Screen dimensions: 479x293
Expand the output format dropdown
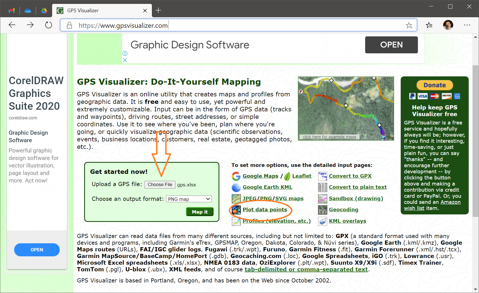click(189, 199)
